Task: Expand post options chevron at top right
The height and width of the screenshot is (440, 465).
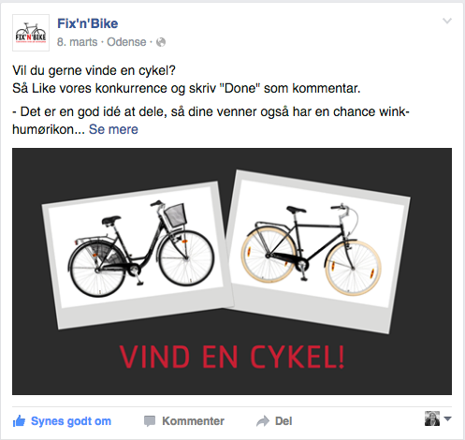Action: (x=447, y=21)
